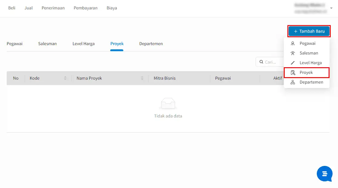
Task: Sort table by Nama Proyek arrows
Action: (142, 78)
